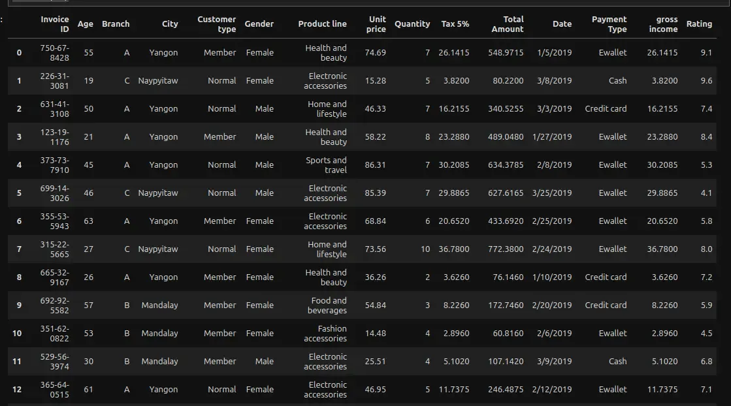Click the total amount 772.3800 cell
This screenshot has width=731, height=406.
(x=506, y=249)
